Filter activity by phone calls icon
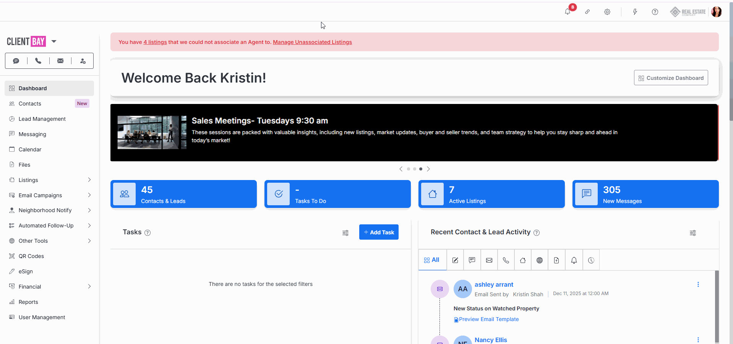The height and width of the screenshot is (344, 733). (x=506, y=260)
